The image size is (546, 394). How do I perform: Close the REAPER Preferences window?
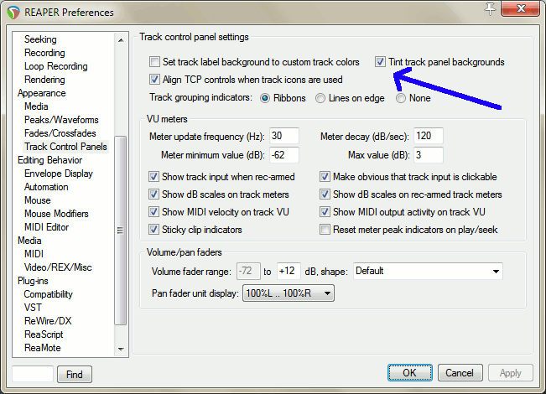click(x=521, y=8)
